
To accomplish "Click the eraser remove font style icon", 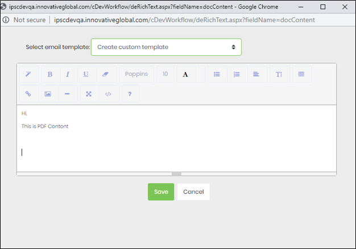I will point(106,74).
